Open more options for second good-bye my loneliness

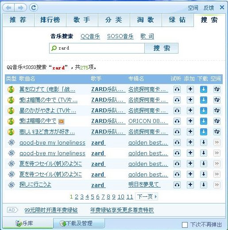[217, 153]
